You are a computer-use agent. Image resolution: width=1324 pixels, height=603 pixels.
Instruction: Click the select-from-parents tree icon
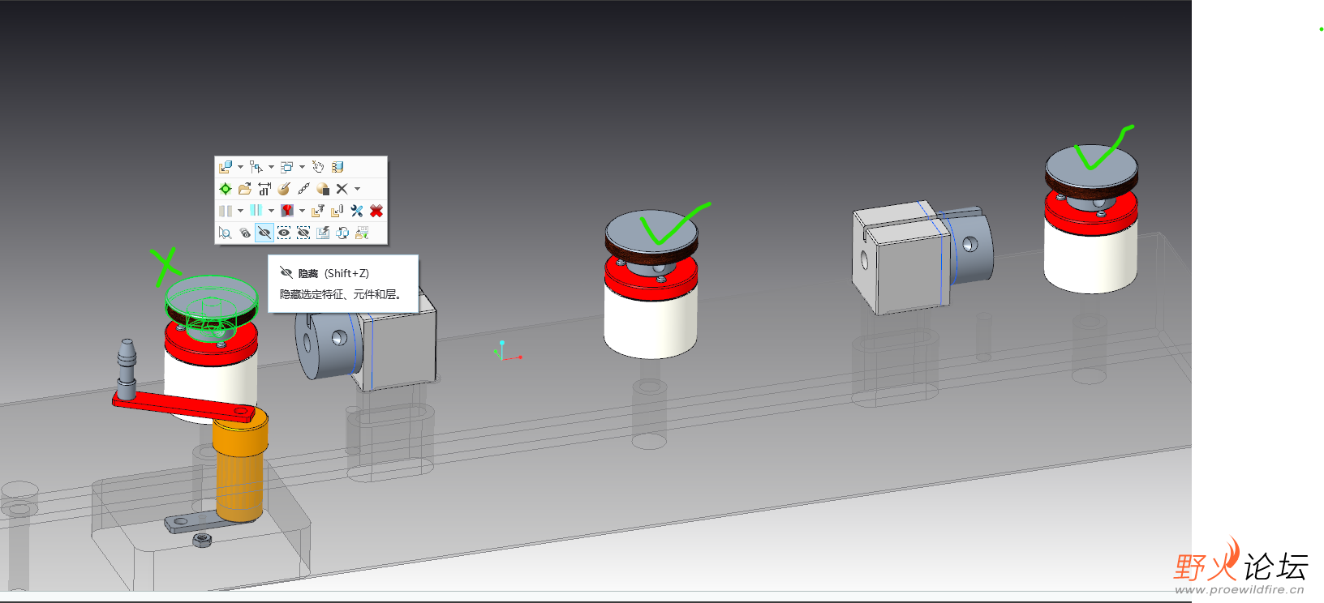click(x=256, y=167)
